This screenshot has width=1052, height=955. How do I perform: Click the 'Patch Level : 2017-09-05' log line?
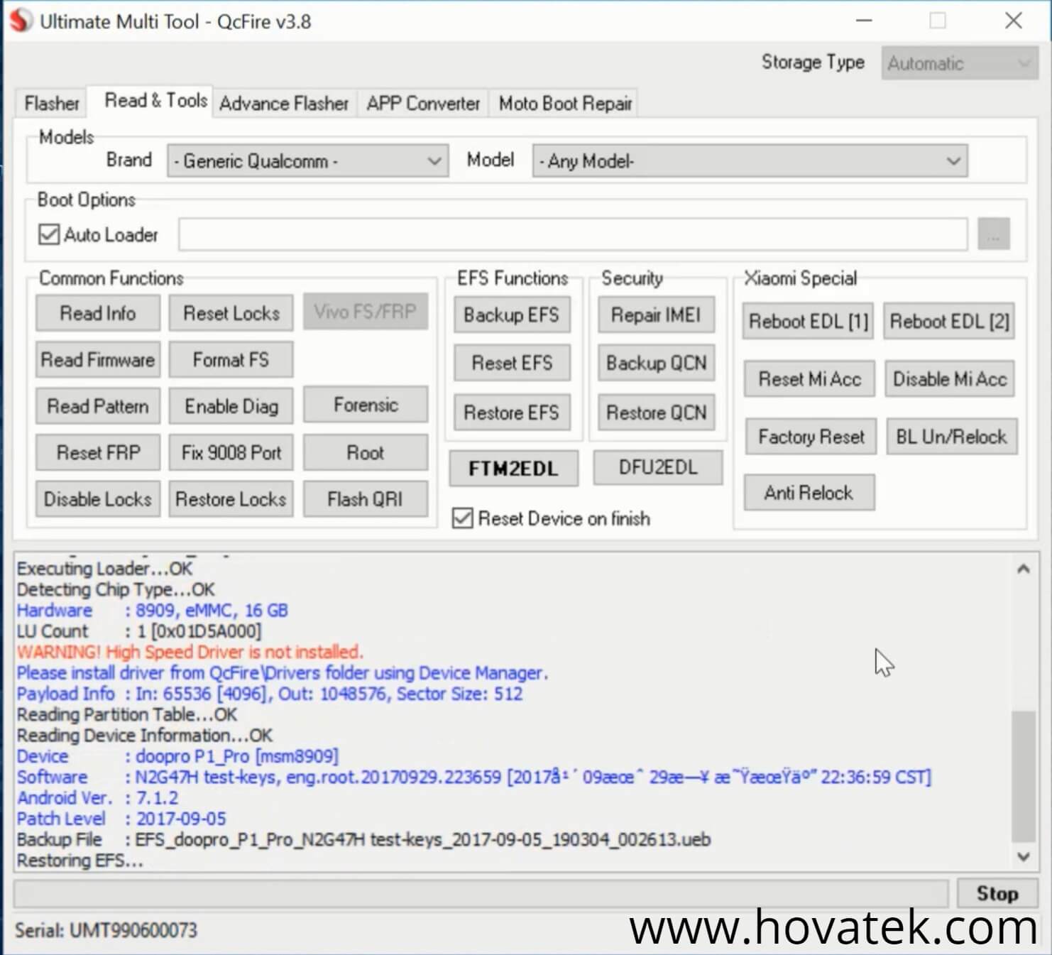(121, 819)
